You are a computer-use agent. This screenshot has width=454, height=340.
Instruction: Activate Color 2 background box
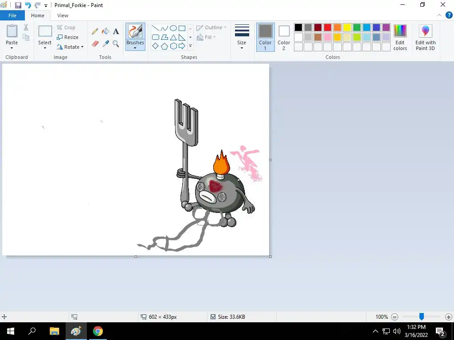click(x=284, y=37)
